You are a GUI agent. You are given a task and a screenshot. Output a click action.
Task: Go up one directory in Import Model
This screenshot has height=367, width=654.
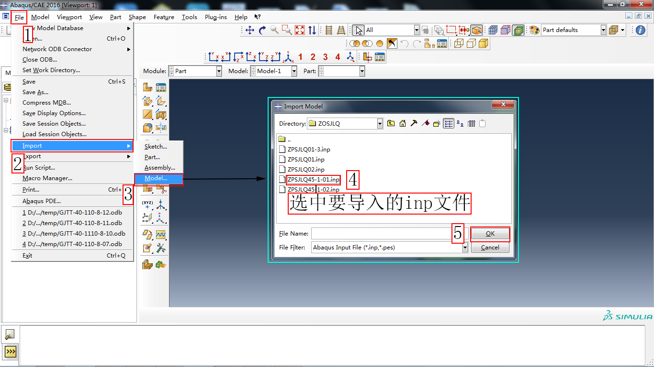pyautogui.click(x=391, y=123)
